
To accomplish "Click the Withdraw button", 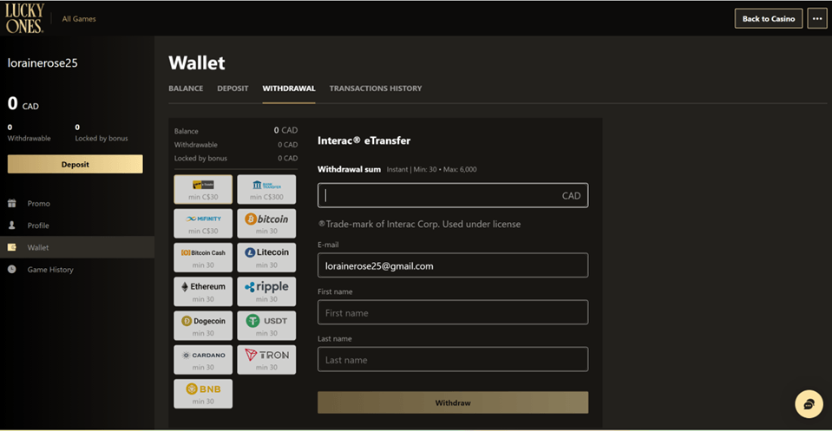I will click(x=453, y=402).
